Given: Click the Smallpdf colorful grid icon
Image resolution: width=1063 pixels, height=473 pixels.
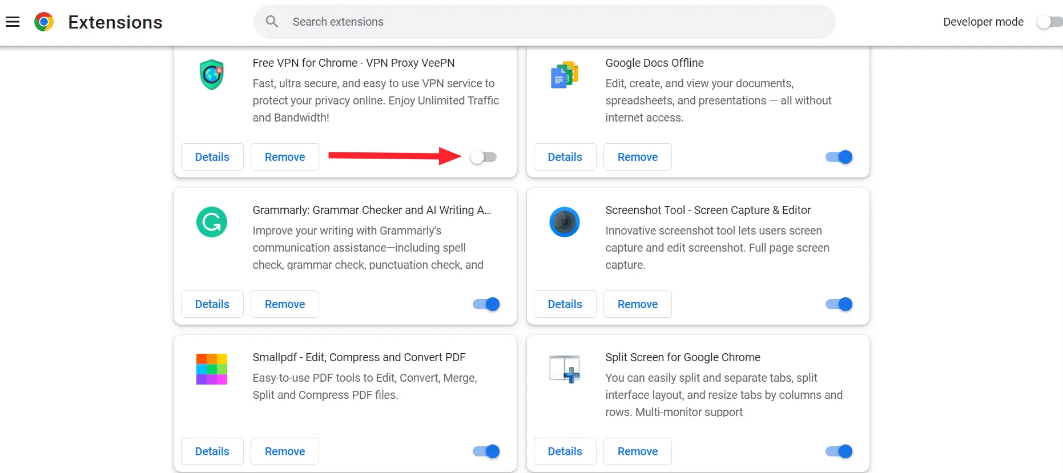Looking at the screenshot, I should 212,369.
